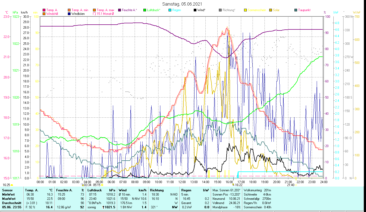Click the 'Solar' legend label
Image resolution: width=366 pixels, height=212 pixels.
(276, 10)
